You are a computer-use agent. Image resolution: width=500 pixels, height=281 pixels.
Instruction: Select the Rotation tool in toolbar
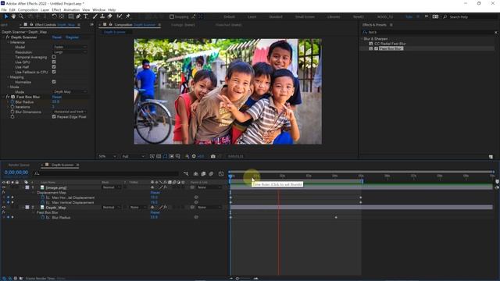pyautogui.click(x=54, y=16)
